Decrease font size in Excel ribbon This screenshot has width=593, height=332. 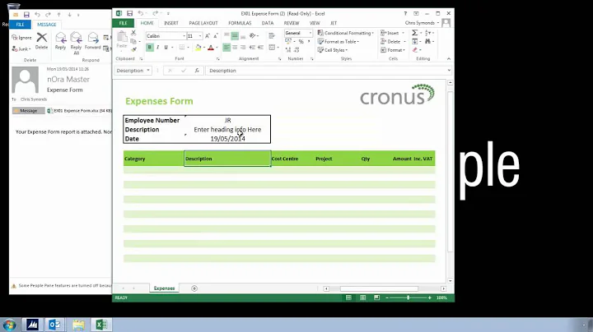point(215,36)
